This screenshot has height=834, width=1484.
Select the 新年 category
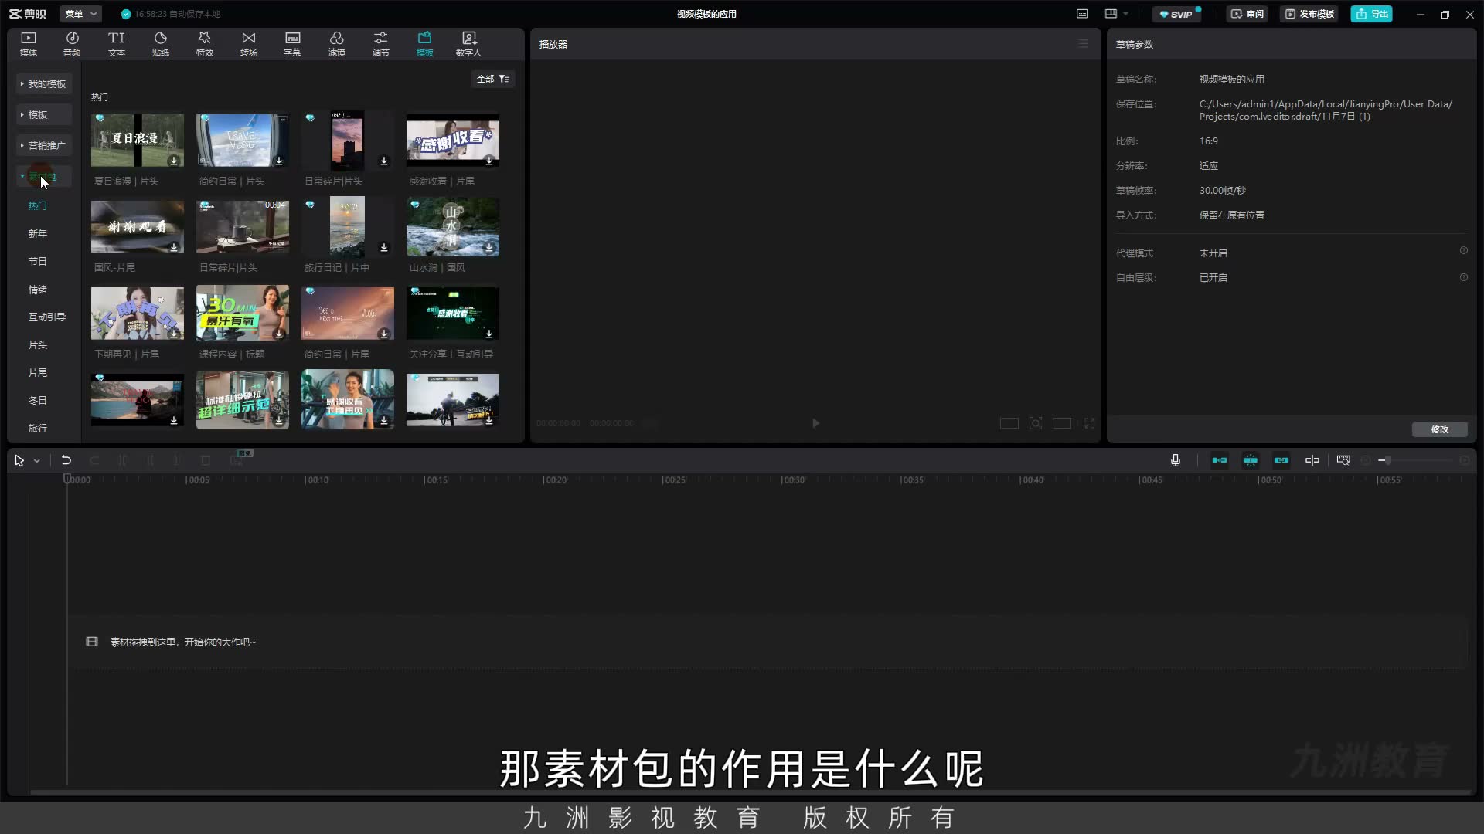(38, 233)
